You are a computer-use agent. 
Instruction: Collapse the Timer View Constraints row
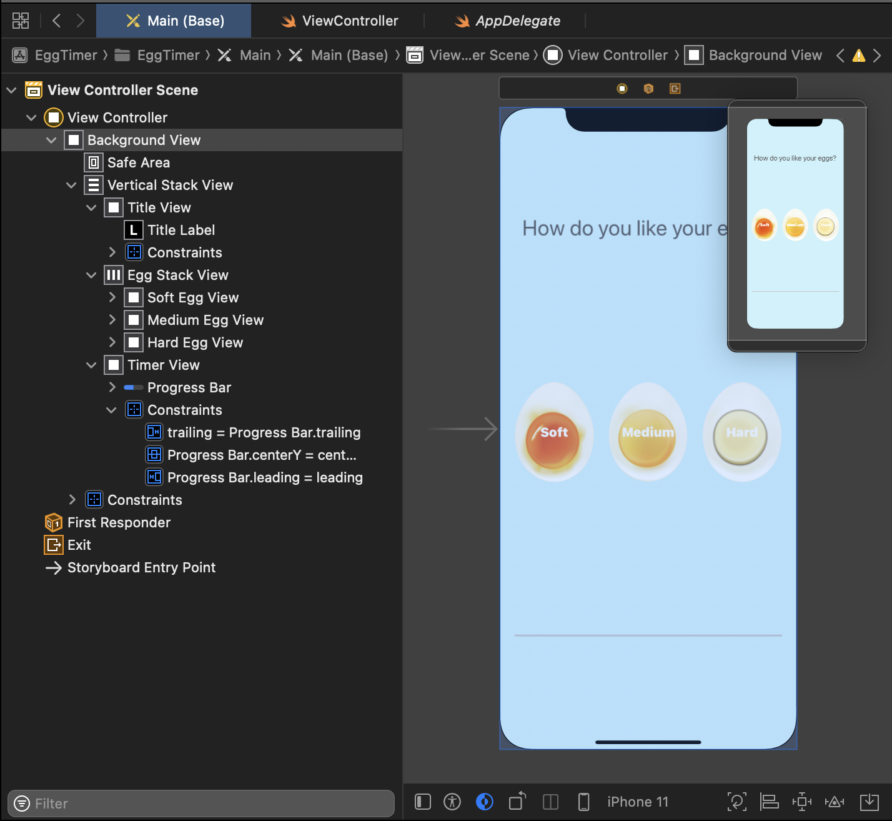point(111,410)
